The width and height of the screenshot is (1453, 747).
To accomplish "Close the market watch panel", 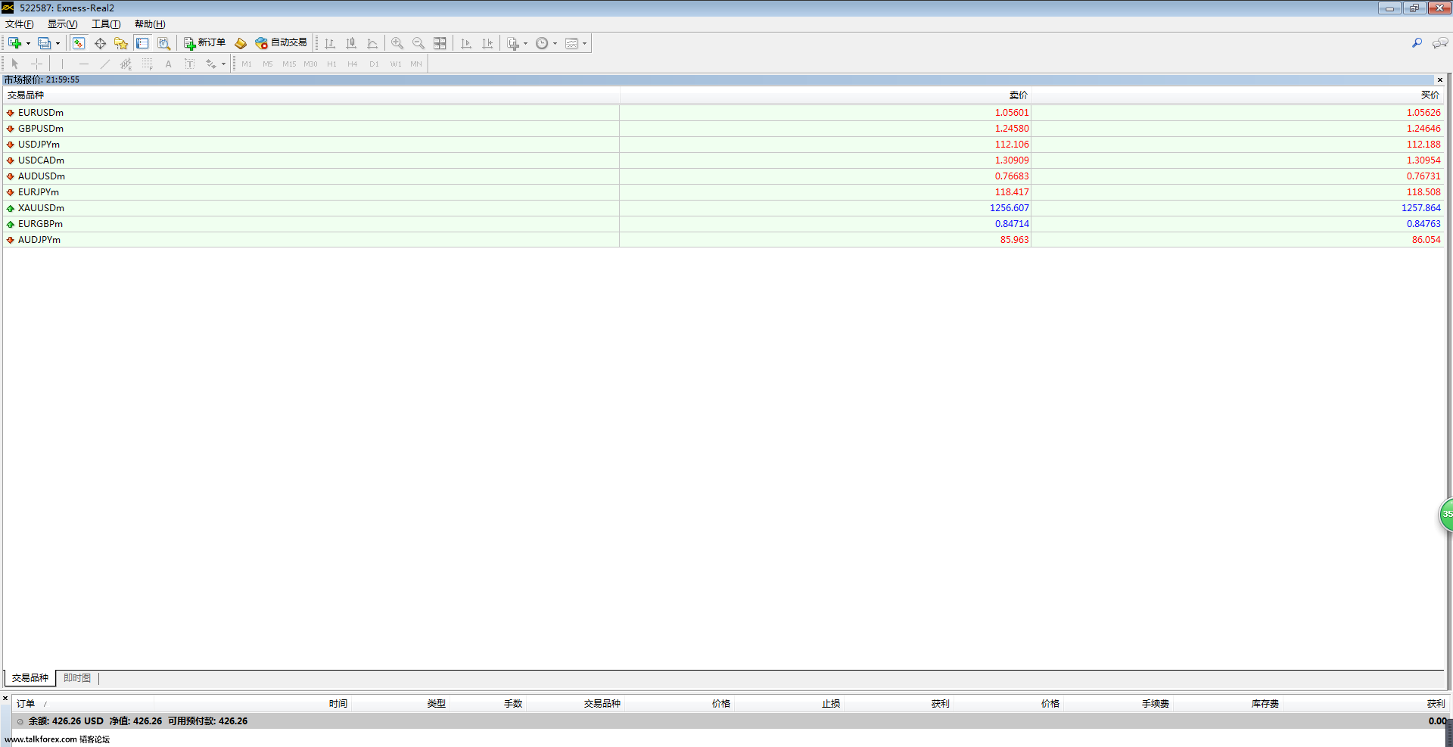I will 1440,79.
